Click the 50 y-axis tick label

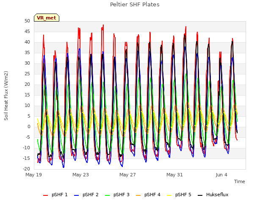[27, 21]
